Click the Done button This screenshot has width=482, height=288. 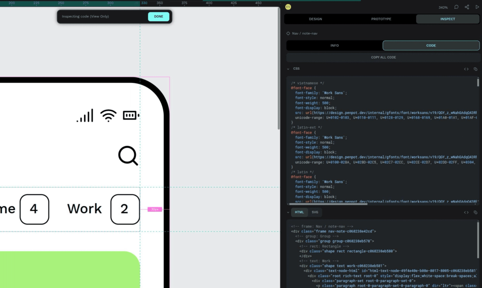point(159,17)
